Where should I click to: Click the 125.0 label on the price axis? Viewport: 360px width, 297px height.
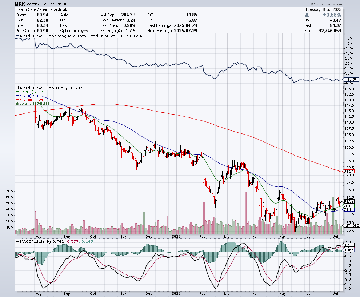[x=349, y=89]
